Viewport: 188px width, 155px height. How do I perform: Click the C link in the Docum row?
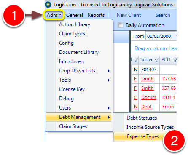click(x=135, y=97)
